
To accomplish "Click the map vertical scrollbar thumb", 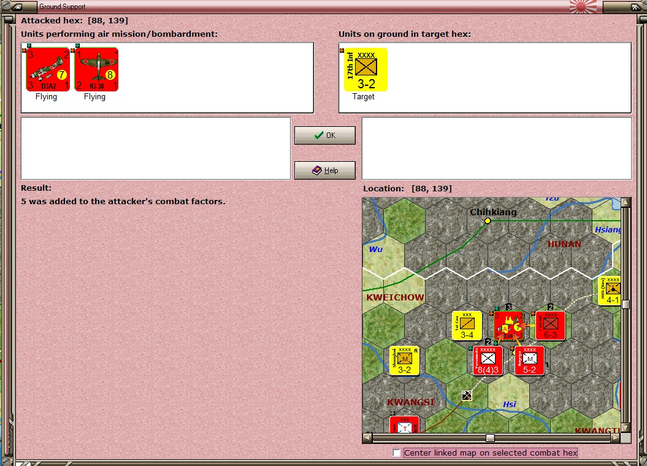I will [626, 304].
